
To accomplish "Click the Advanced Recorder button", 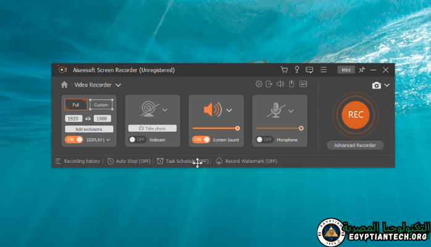I will tap(355, 145).
